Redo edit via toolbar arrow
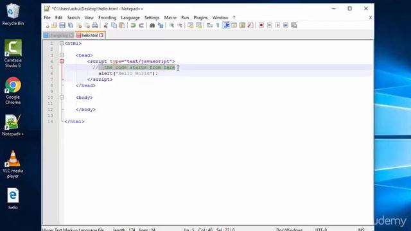411x231 pixels. click(x=141, y=25)
